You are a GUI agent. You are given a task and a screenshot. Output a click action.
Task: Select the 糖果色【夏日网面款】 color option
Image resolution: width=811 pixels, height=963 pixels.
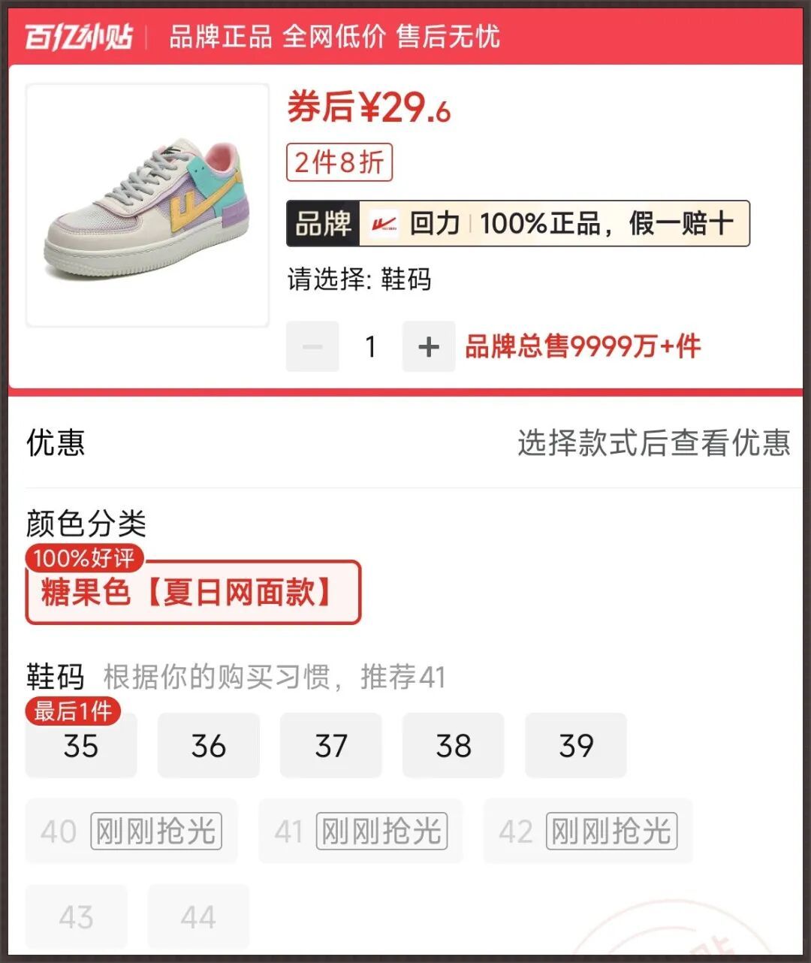pyautogui.click(x=193, y=593)
